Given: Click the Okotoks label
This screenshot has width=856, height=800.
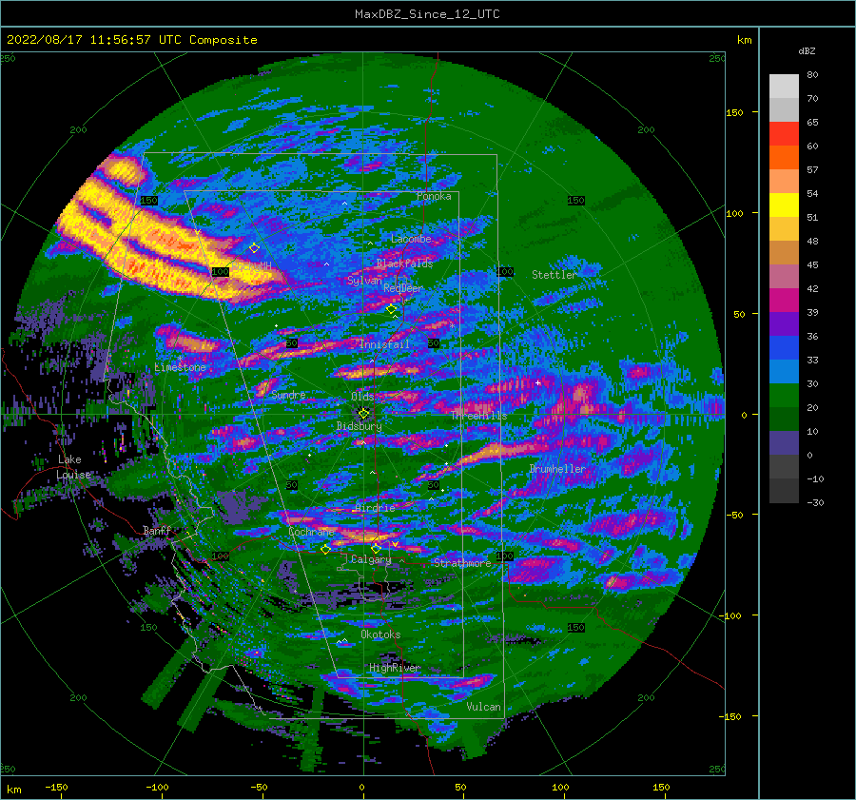Looking at the screenshot, I should tap(380, 634).
